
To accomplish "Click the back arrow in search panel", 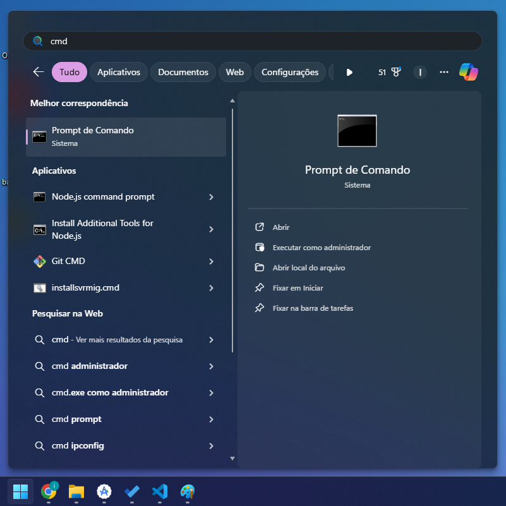I will pos(39,72).
